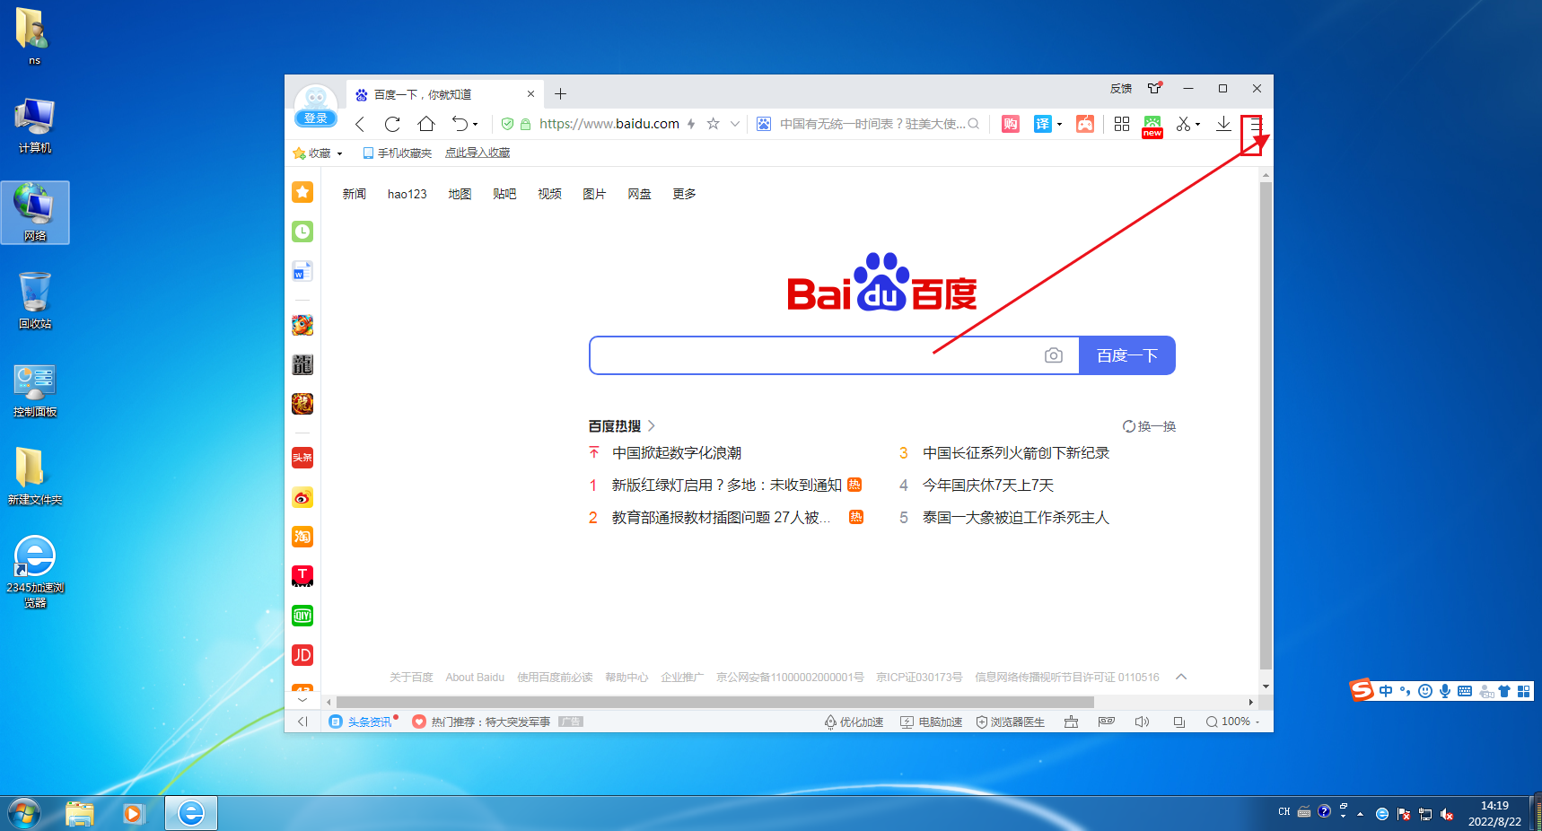Screen dimensions: 1542x831
Task: Open the red 购 shopping extension
Action: pyautogui.click(x=1011, y=124)
